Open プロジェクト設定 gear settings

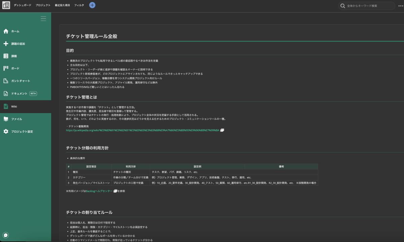6,131
